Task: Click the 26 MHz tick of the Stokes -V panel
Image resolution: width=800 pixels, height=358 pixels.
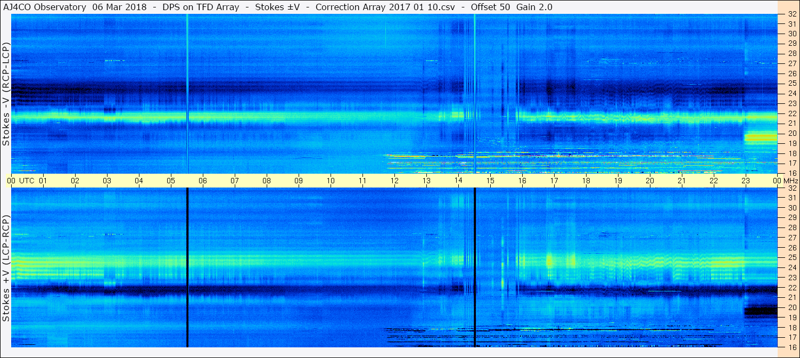Action: point(791,74)
